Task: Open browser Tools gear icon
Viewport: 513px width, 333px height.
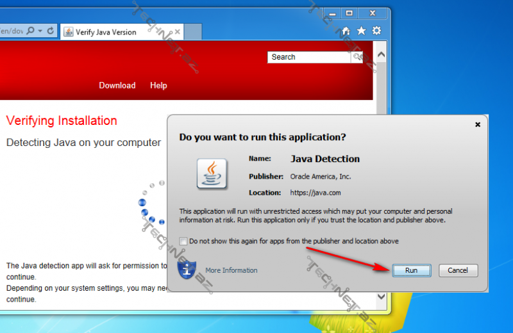Action: [x=376, y=31]
